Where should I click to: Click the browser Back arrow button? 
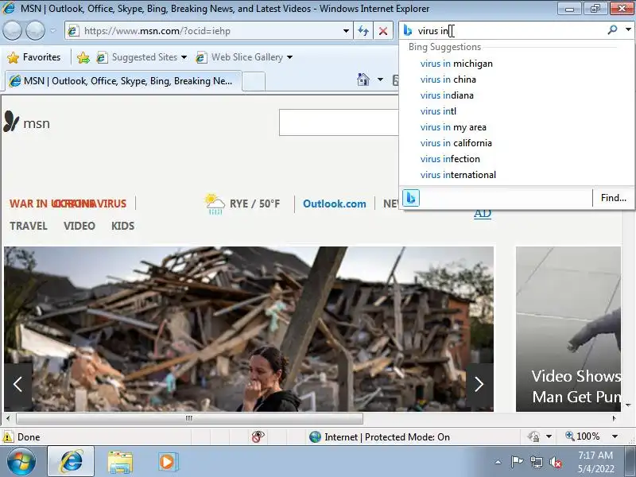pos(13,31)
